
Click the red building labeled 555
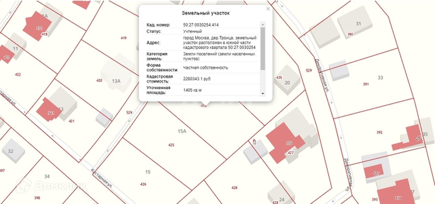(285, 142)
